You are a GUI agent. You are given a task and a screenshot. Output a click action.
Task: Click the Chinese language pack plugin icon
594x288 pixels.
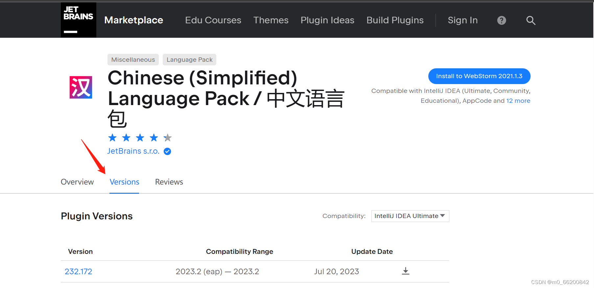(81, 87)
